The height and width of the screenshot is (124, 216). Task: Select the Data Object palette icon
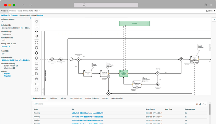(37, 74)
